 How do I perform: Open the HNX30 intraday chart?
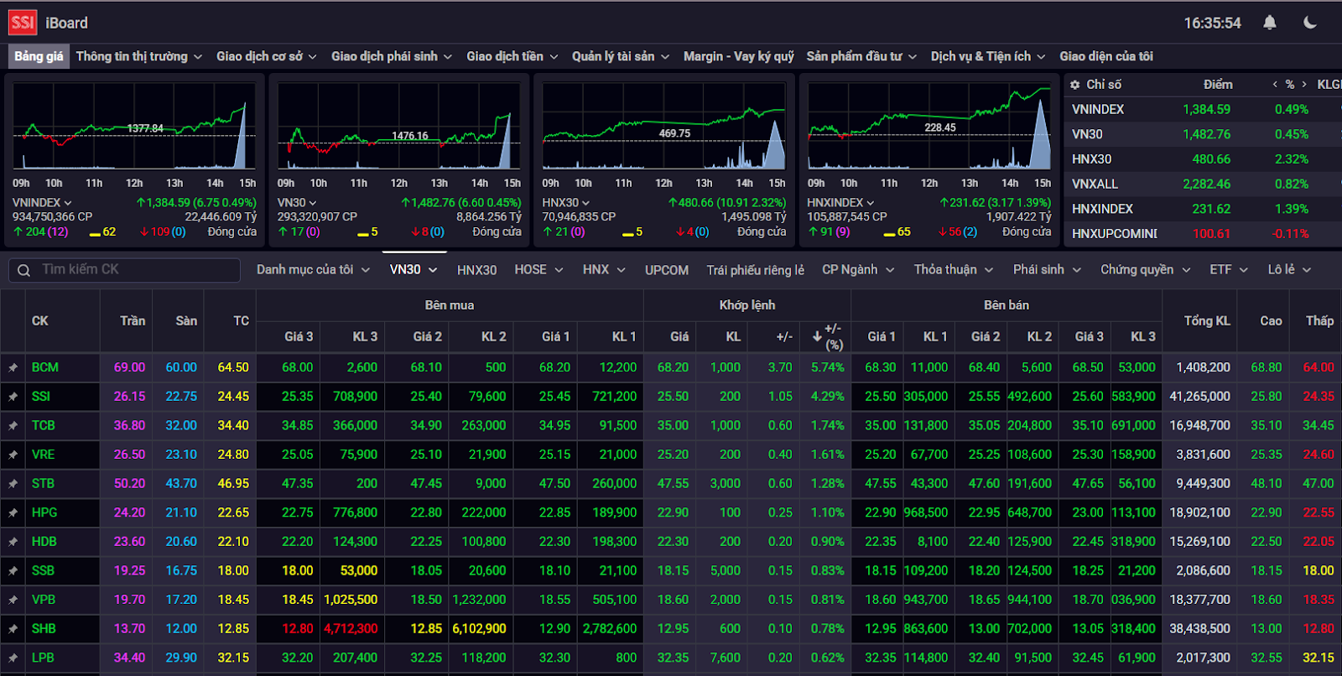coord(664,127)
